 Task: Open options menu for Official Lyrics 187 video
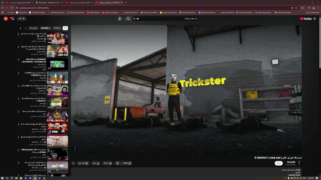(18, 150)
